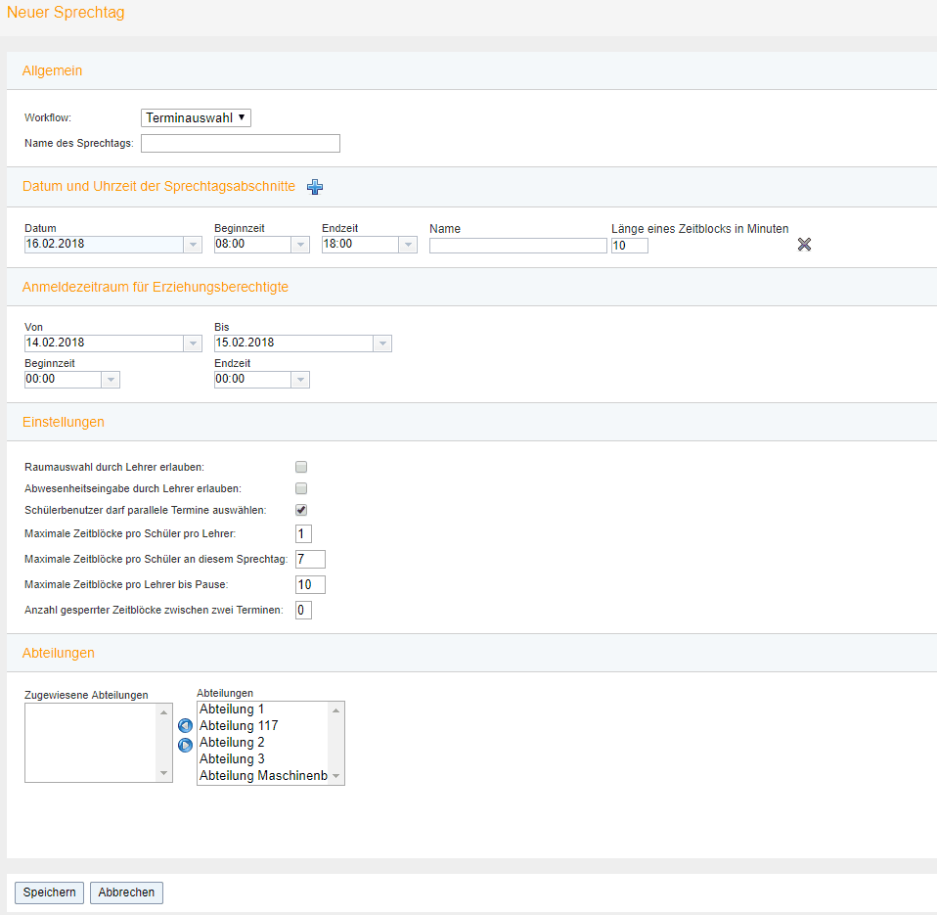Click the Länge eines Zeitblocks in Minuten field
The height and width of the screenshot is (915, 937).
point(630,246)
